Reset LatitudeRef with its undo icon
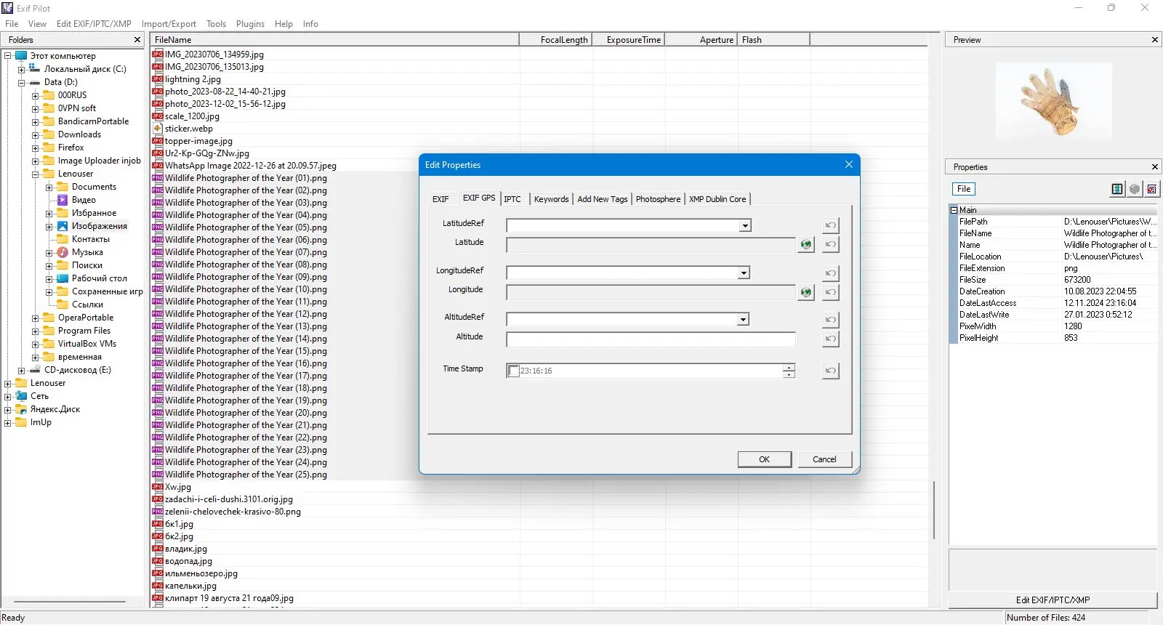This screenshot has height=625, width=1163. [831, 225]
